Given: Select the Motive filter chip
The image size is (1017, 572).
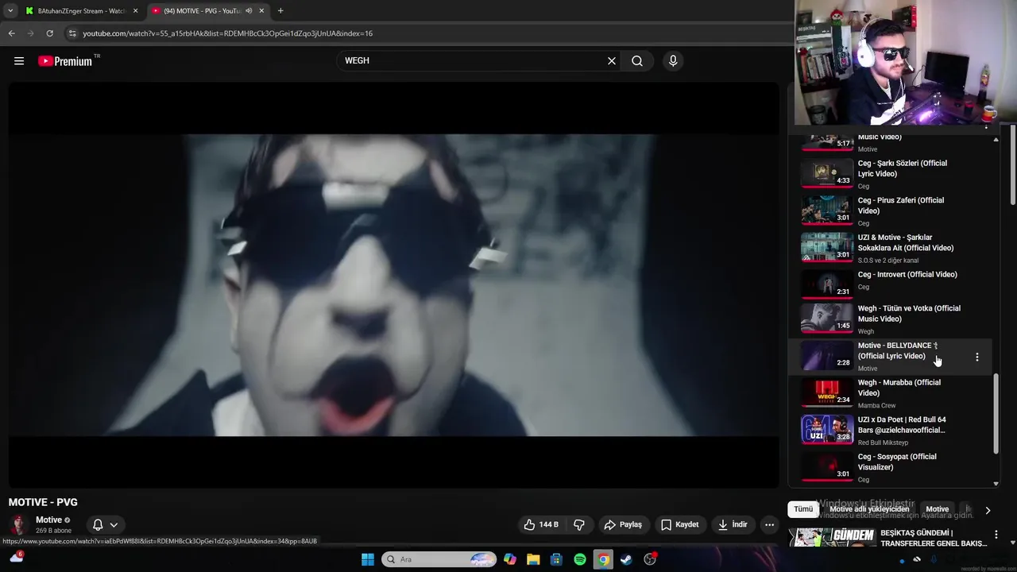Looking at the screenshot, I should [x=937, y=509].
